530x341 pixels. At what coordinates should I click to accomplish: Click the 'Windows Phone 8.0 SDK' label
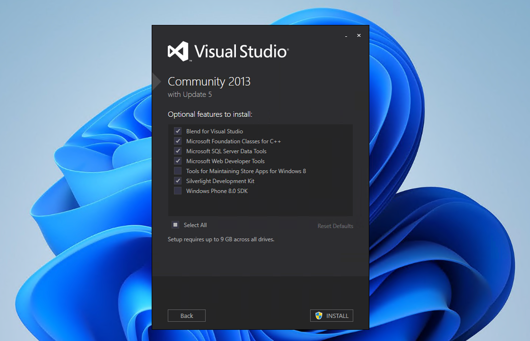(x=217, y=191)
